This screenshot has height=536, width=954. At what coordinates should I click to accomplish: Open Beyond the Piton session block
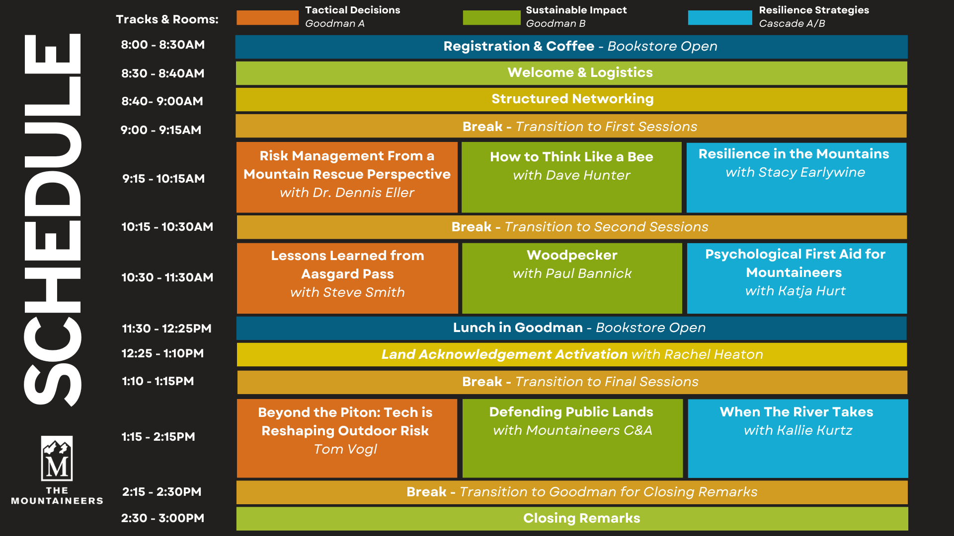pyautogui.click(x=347, y=438)
